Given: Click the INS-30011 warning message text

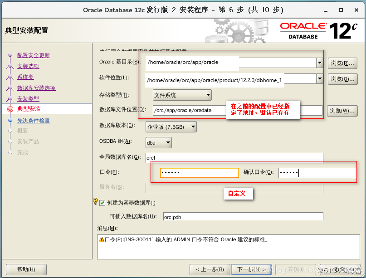Looking at the screenshot, I should click(x=186, y=239).
